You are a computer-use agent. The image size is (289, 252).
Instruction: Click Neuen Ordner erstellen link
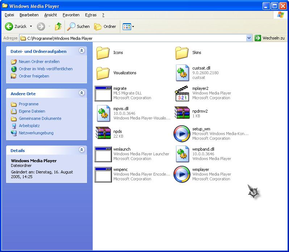39,62
